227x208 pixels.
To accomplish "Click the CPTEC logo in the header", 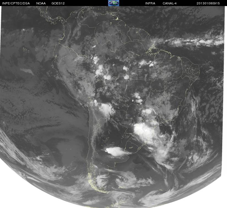I will pyautogui.click(x=114, y=3).
